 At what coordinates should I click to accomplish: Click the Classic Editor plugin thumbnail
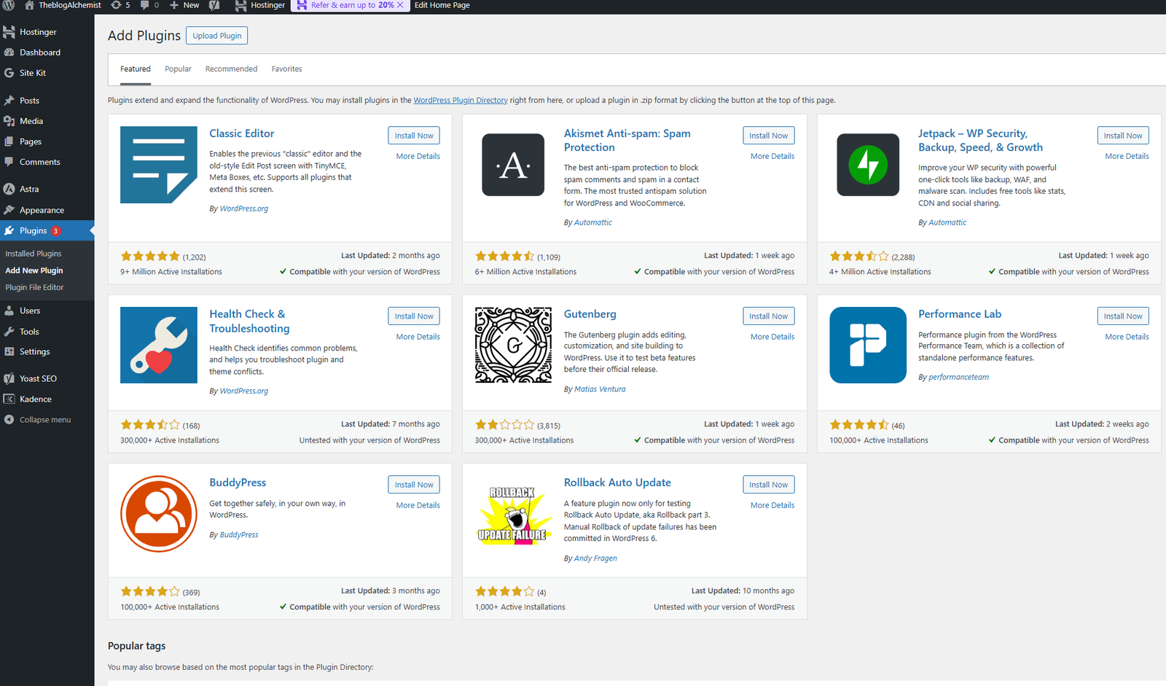[159, 165]
